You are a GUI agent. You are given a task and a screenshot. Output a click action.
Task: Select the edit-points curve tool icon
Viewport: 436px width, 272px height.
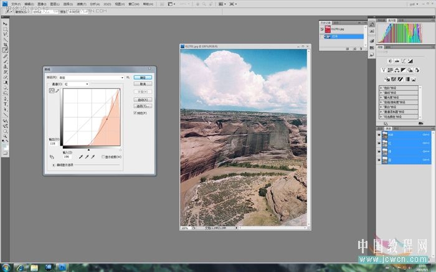(52, 91)
